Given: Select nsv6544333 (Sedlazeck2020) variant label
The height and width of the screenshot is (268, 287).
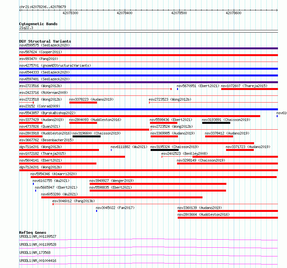Looking at the screenshot, I should 45,72.
